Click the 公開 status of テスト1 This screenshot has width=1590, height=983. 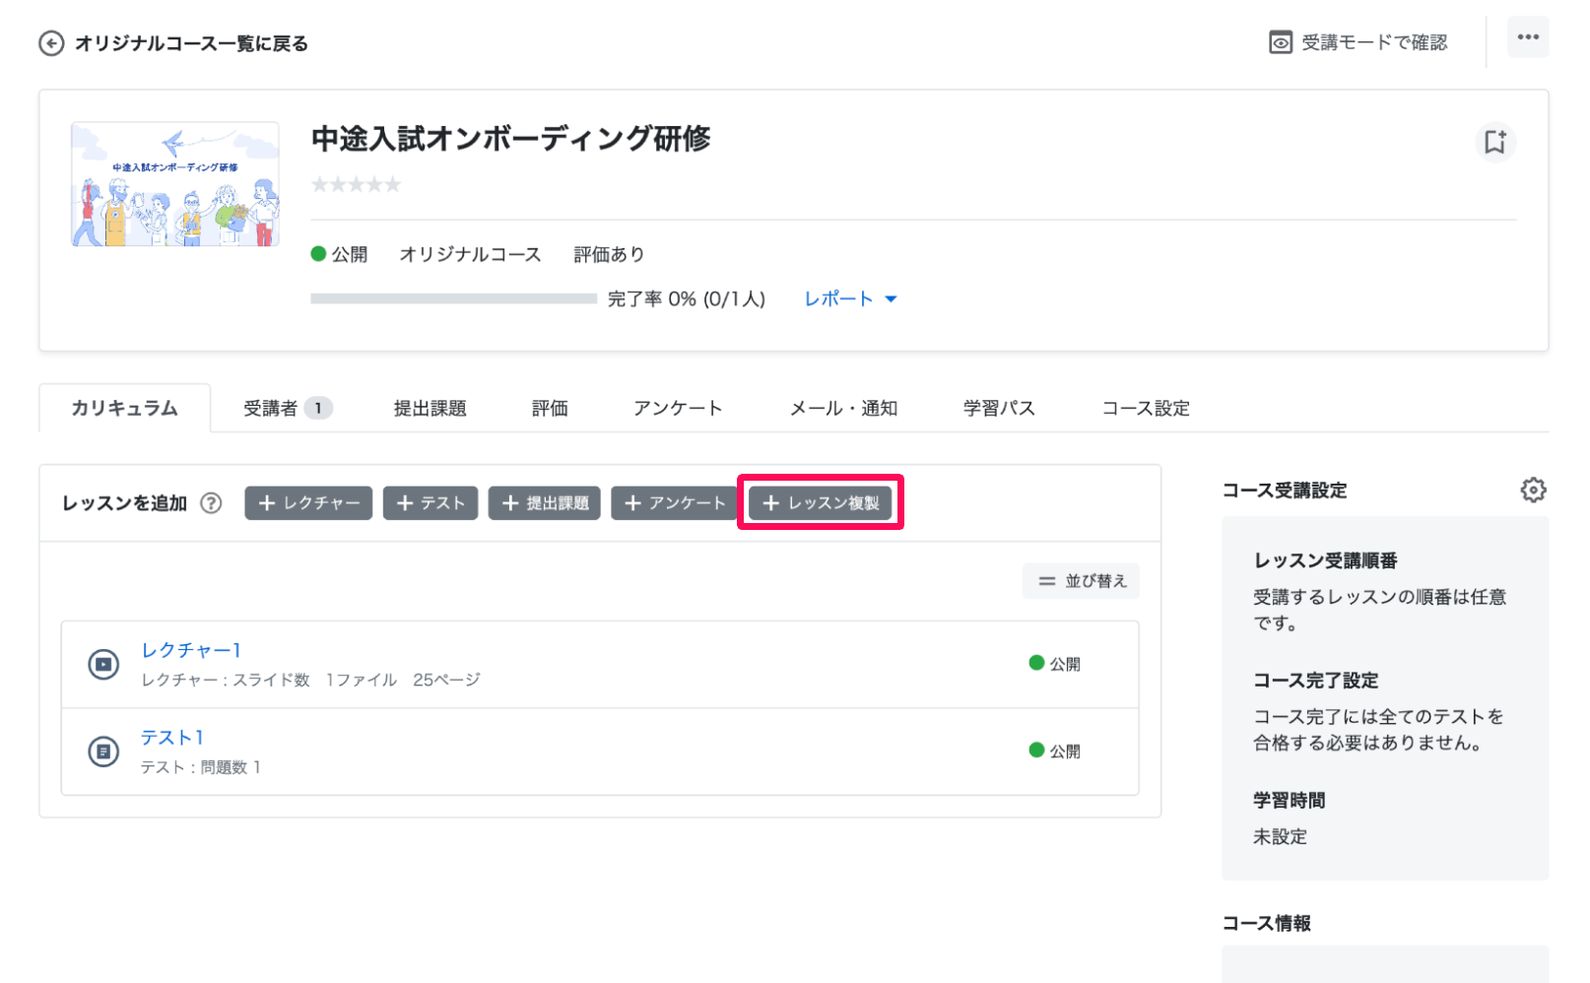point(1054,751)
